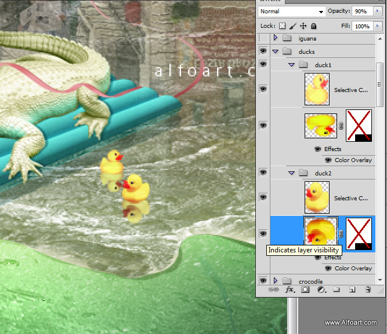Click the Fill 100% field
This screenshot has height=334, width=387.
click(x=363, y=26)
